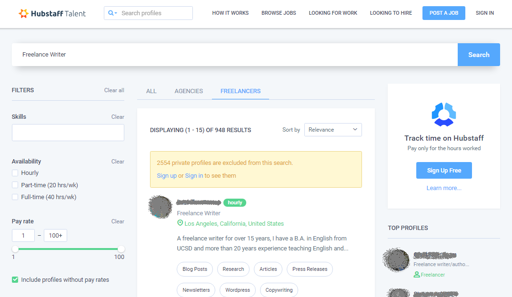The width and height of the screenshot is (512, 297).
Task: Click the Skills input box
Action: click(68, 133)
